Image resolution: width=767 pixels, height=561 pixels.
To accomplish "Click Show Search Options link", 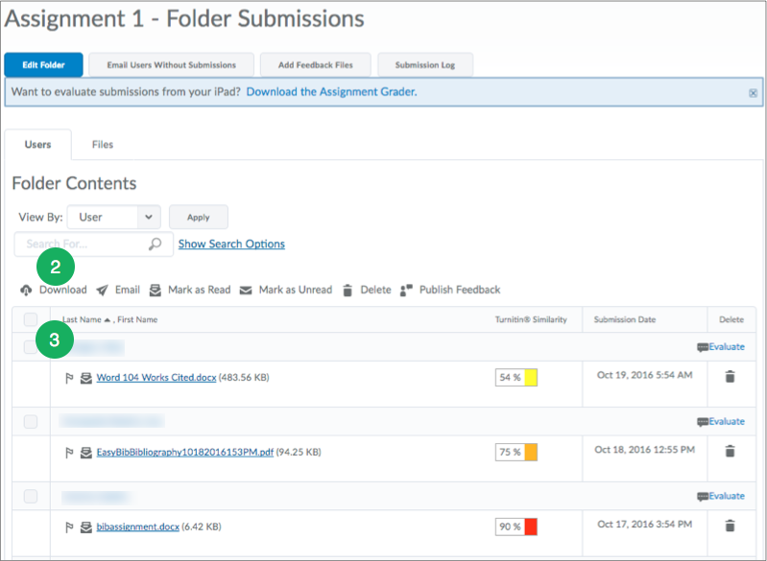I will [x=231, y=244].
